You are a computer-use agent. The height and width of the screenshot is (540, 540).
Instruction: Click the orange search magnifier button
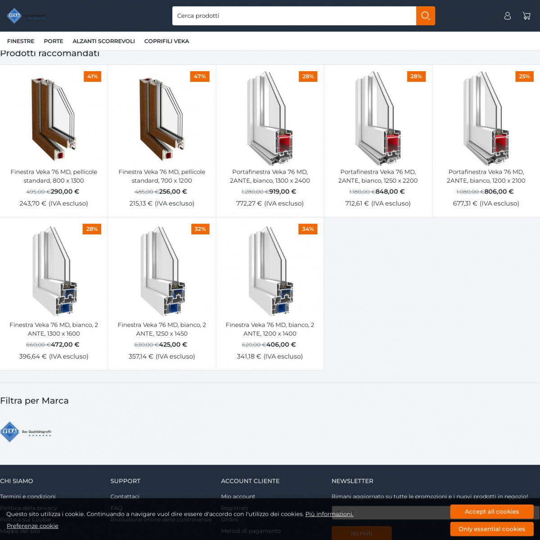pyautogui.click(x=426, y=16)
